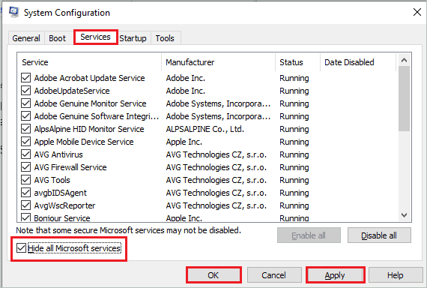Click the scrollbar up arrow
This screenshot has width=427, height=288.
click(x=404, y=60)
